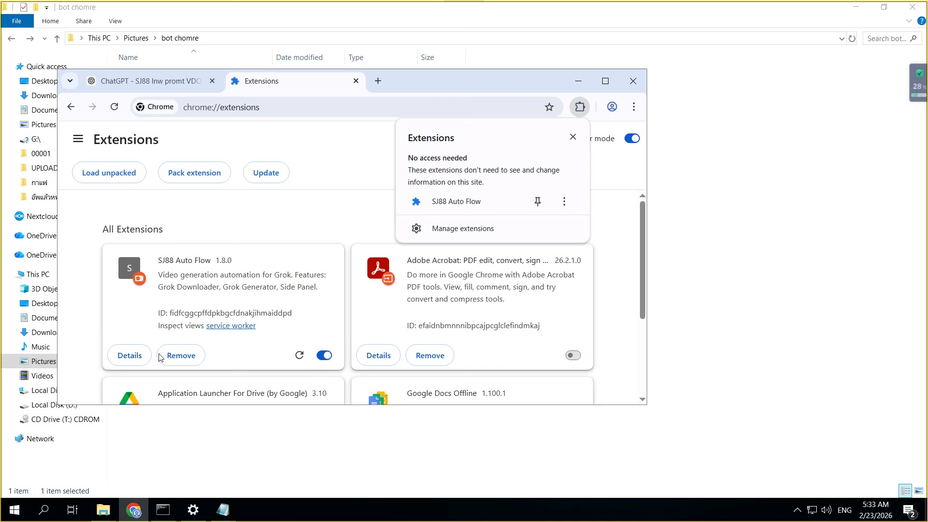Click the extensions page vertical scrollbar
Image resolution: width=928 pixels, height=522 pixels.
click(x=642, y=261)
